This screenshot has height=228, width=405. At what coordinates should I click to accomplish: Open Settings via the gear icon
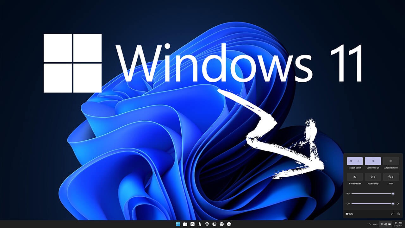click(x=399, y=214)
